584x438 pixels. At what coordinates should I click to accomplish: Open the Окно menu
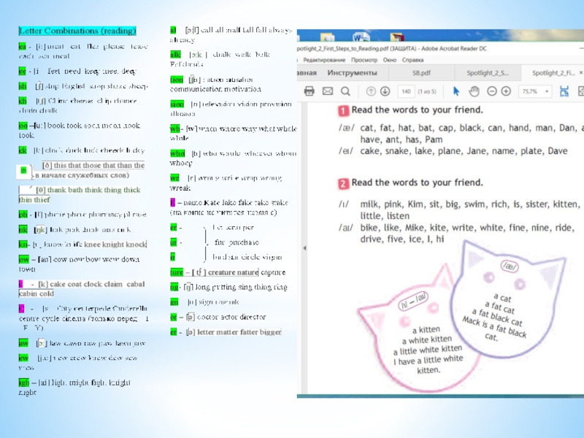pos(390,59)
